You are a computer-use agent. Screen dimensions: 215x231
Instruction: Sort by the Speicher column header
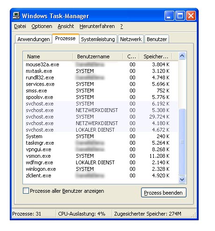pos(156,56)
